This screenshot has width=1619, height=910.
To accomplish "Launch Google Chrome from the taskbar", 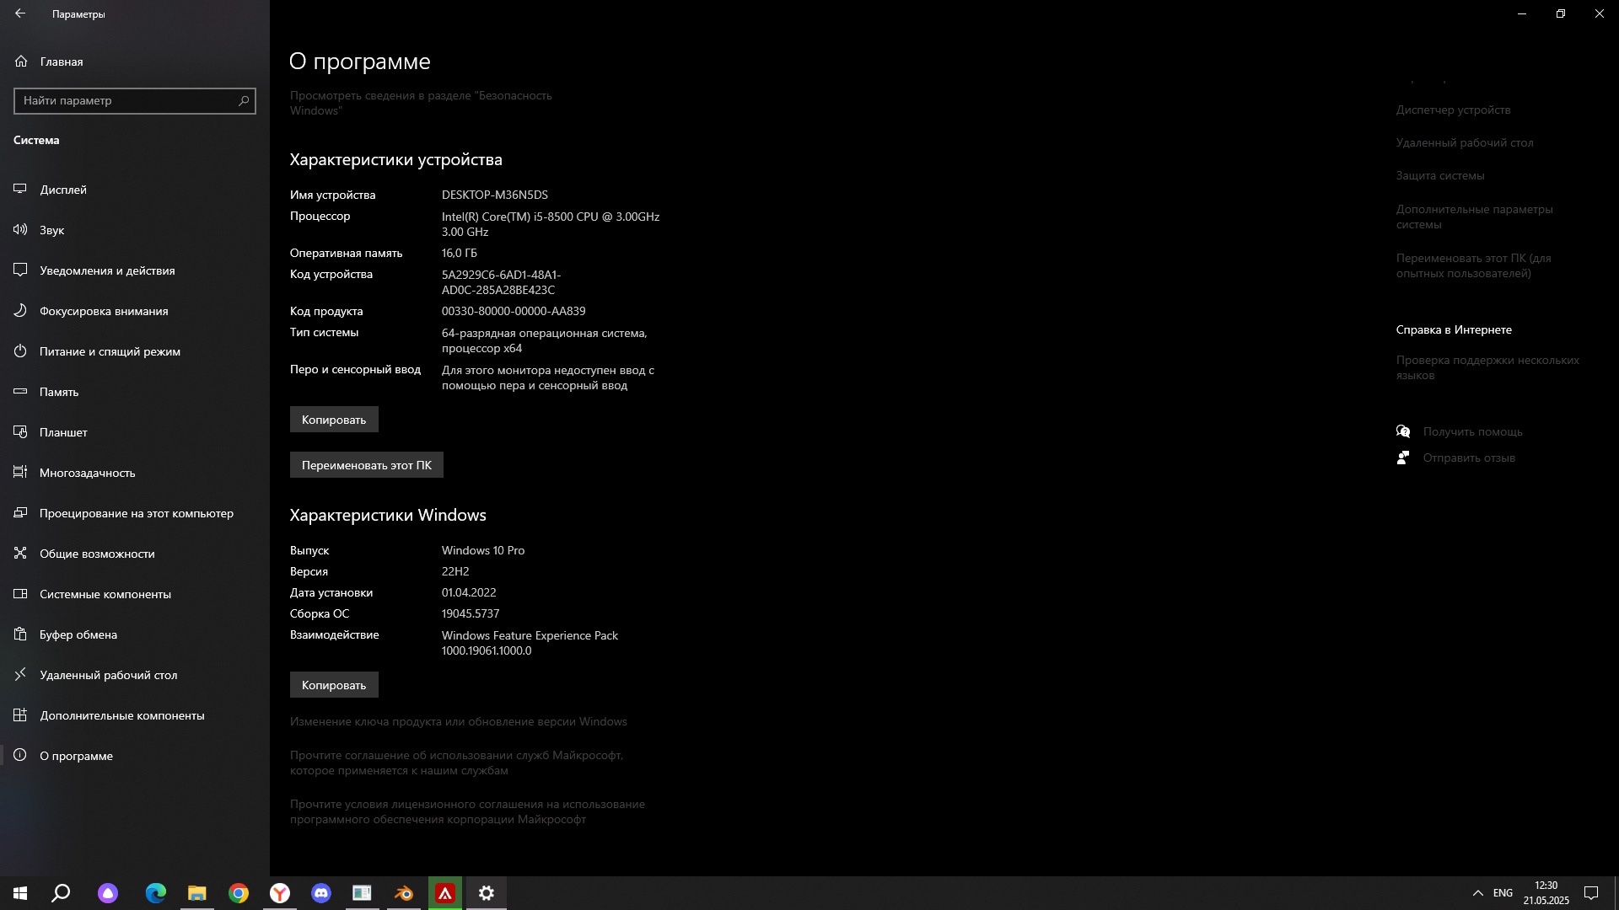I will [x=239, y=893].
